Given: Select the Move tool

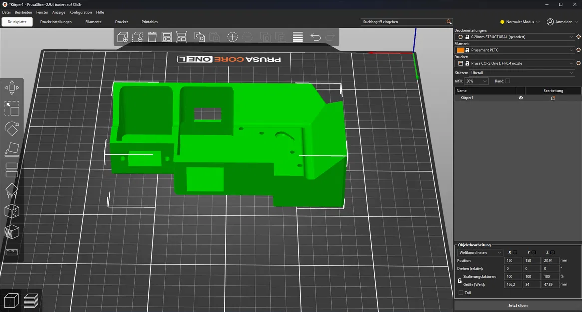Looking at the screenshot, I should (12, 87).
